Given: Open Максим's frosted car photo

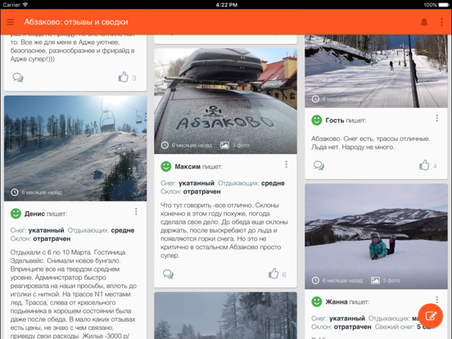Looking at the screenshot, I should coord(225,101).
